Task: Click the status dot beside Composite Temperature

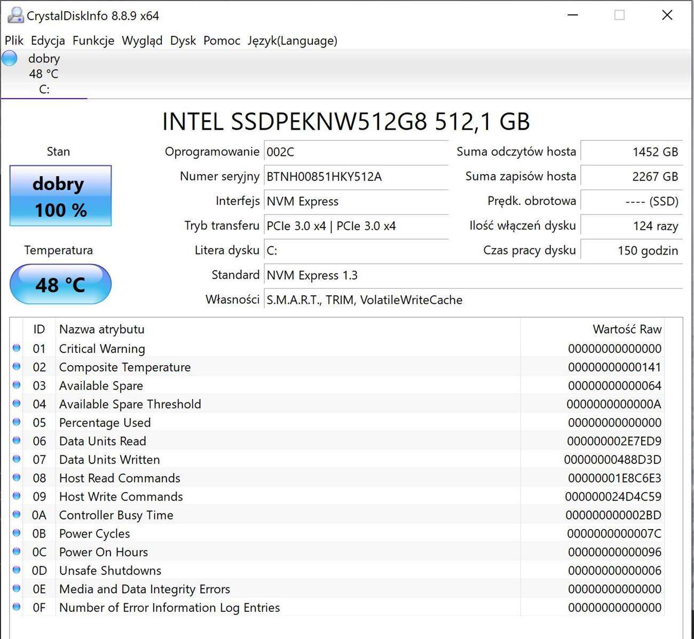Action: [17, 367]
